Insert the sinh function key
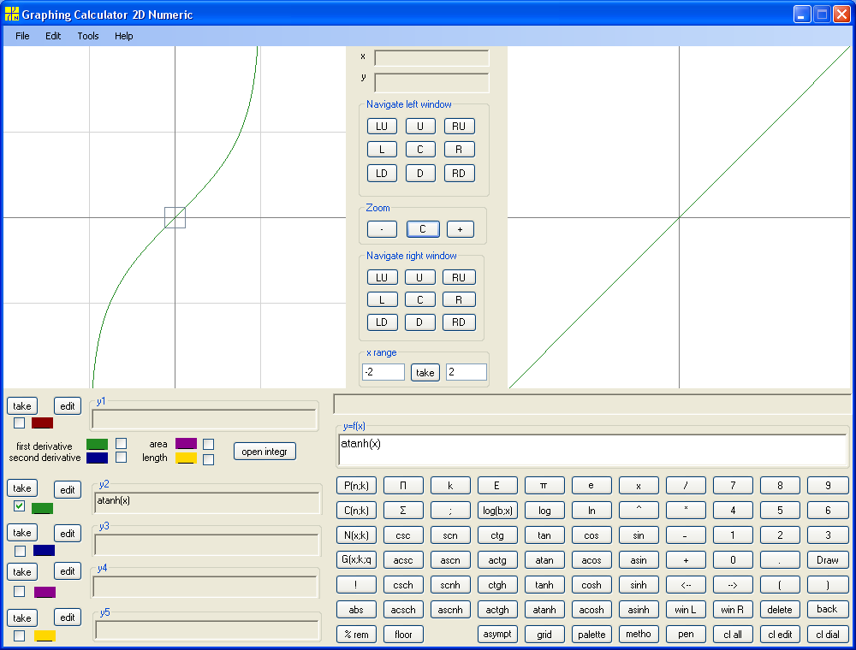Screen dimensions: 856x650 639,585
